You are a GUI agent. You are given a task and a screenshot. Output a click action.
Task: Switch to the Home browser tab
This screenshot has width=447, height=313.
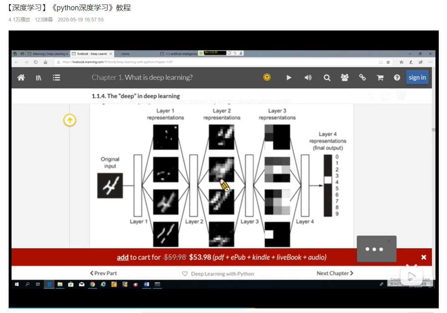[125, 53]
